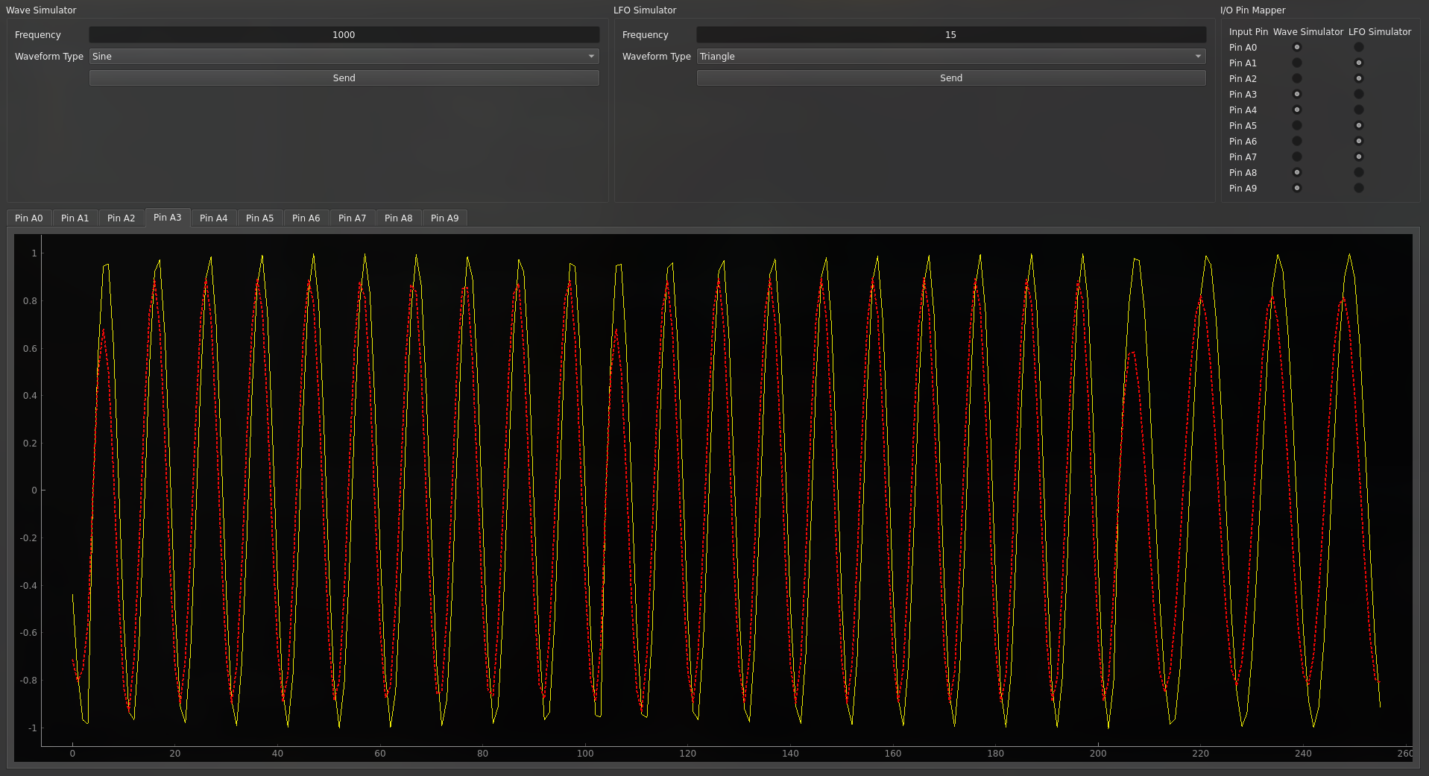Click the Pin A9 row label in the pin mapper
The height and width of the screenshot is (776, 1429).
point(1243,189)
